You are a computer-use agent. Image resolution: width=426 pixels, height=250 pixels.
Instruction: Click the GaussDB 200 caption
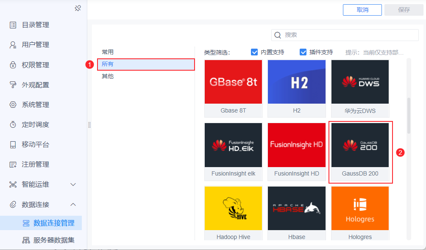[360, 173]
